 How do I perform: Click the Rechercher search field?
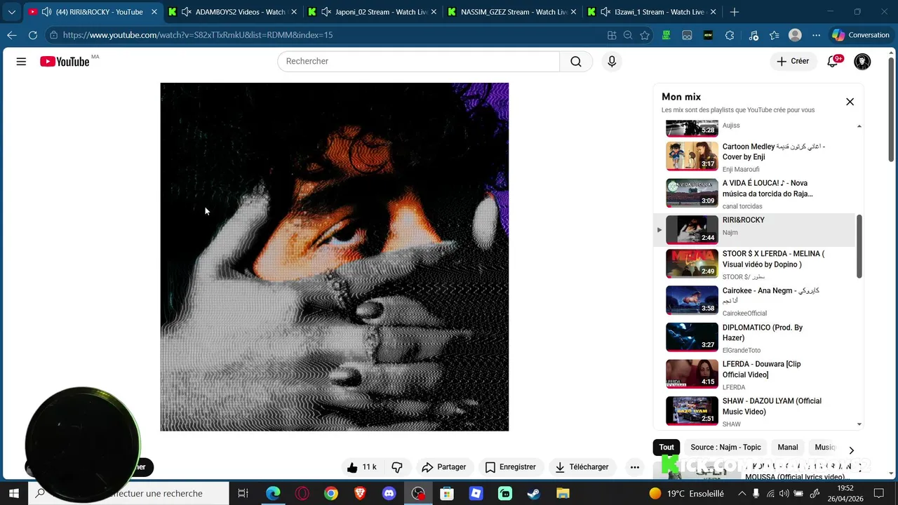pyautogui.click(x=419, y=61)
